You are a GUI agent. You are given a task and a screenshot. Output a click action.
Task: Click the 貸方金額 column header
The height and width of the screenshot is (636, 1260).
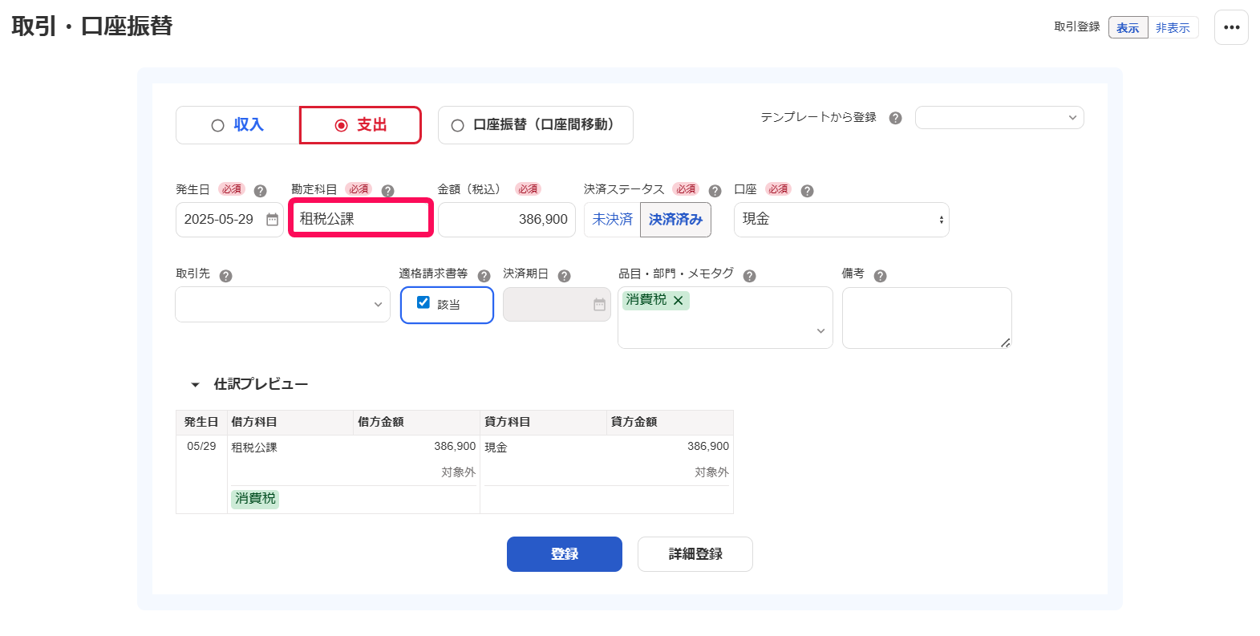pyautogui.click(x=671, y=422)
